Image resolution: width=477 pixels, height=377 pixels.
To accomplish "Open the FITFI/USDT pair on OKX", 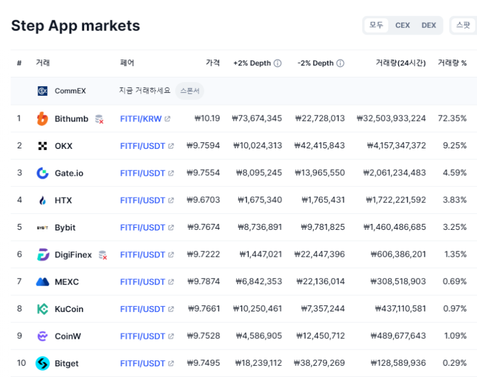I will [x=143, y=146].
